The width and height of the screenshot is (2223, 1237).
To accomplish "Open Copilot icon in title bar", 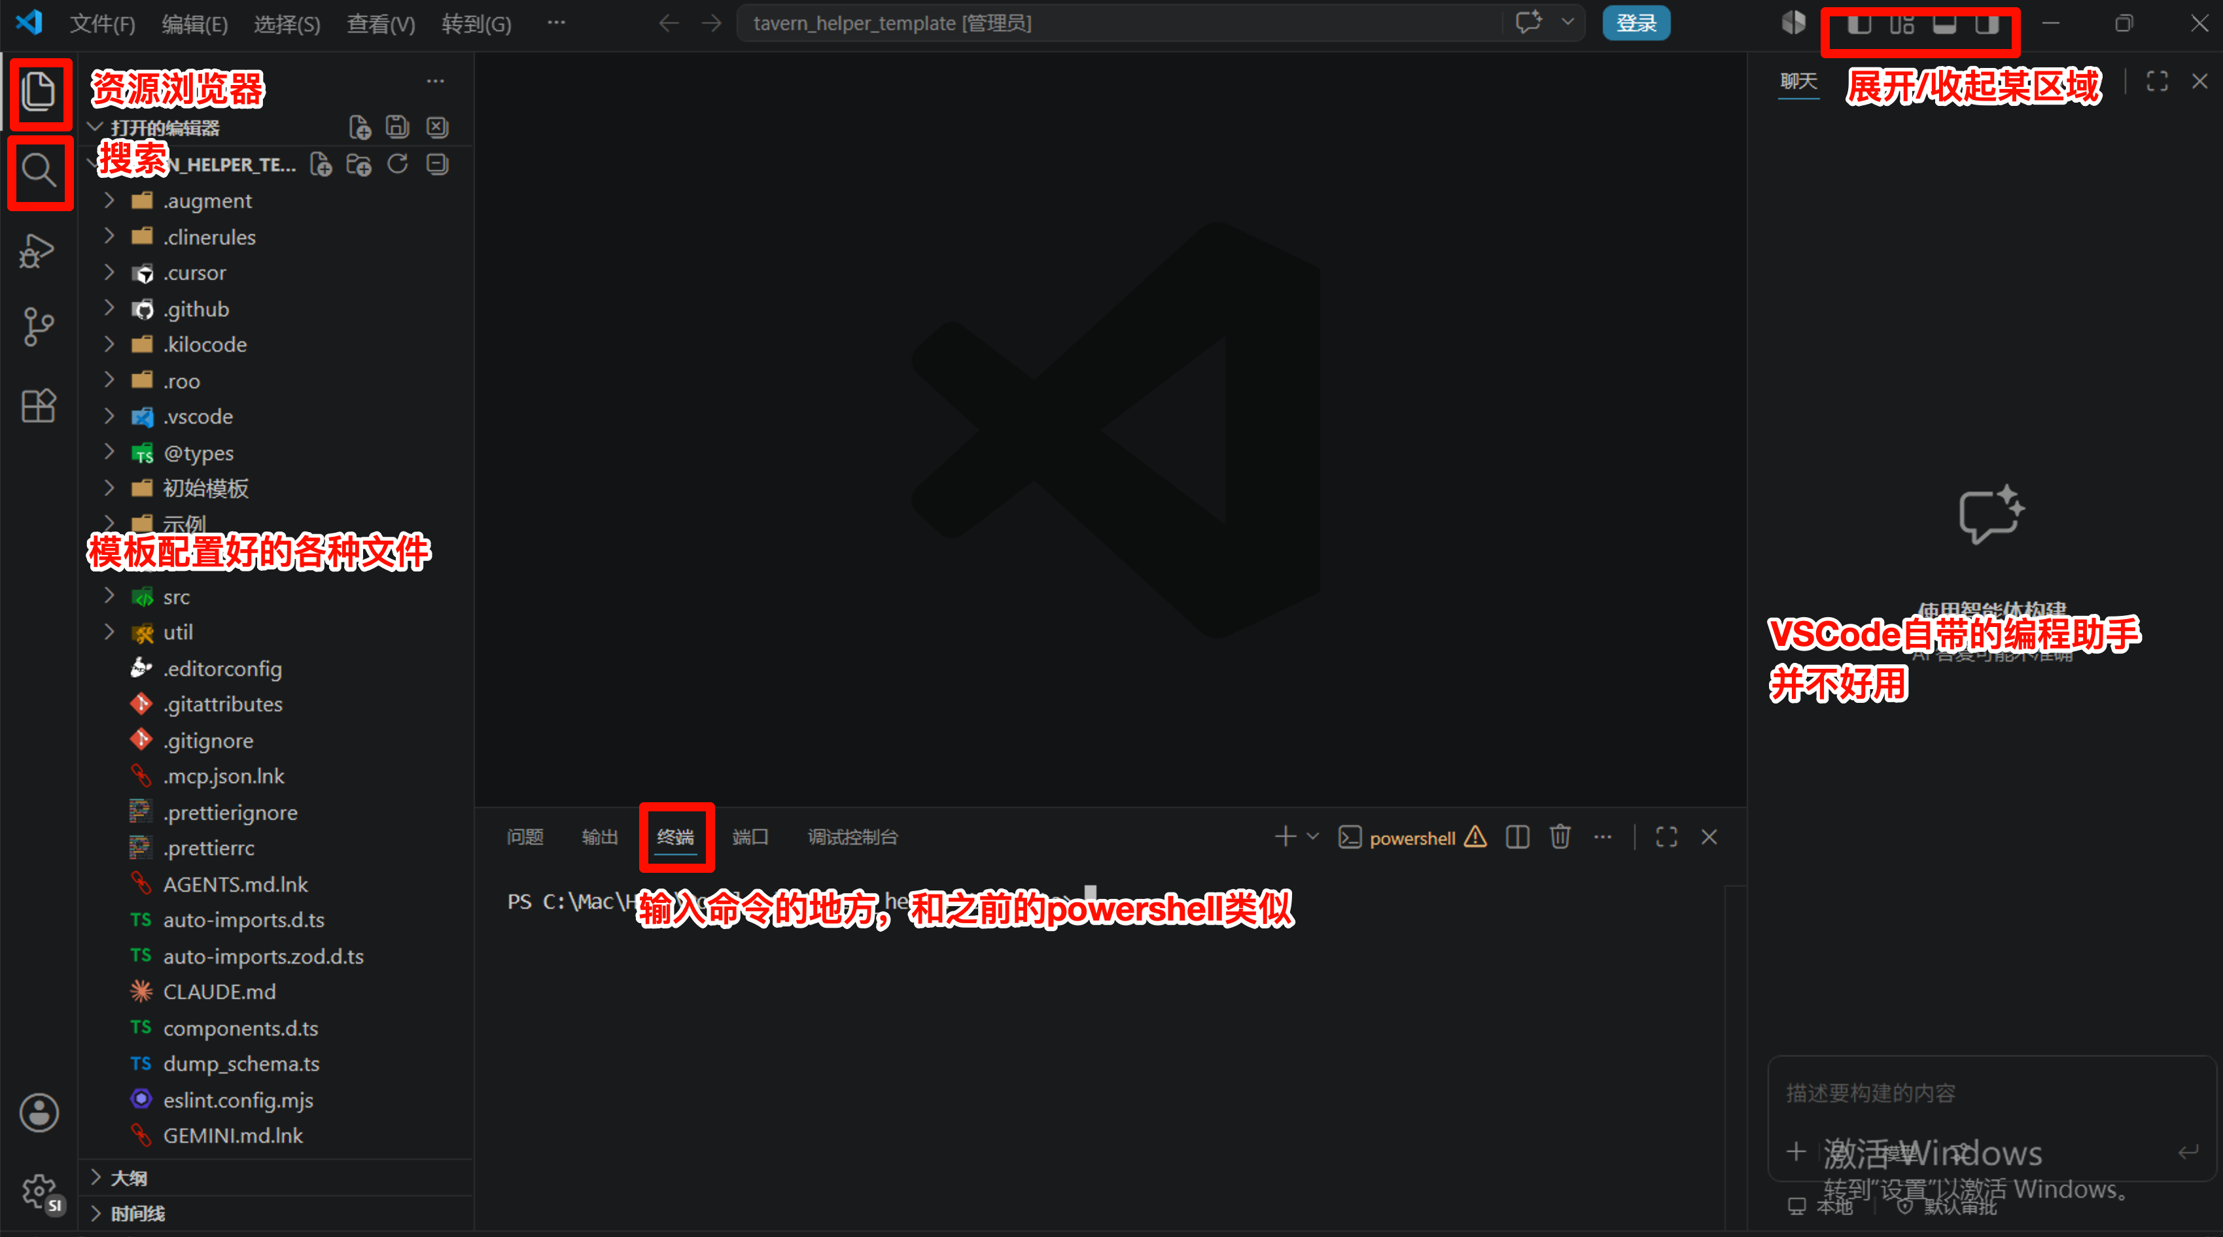I will click(x=1793, y=24).
